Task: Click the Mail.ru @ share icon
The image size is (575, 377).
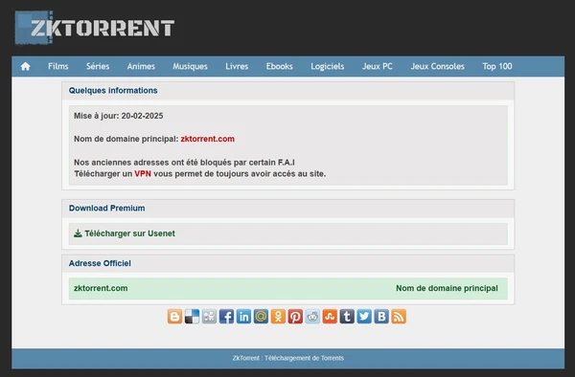Action: (x=261, y=317)
